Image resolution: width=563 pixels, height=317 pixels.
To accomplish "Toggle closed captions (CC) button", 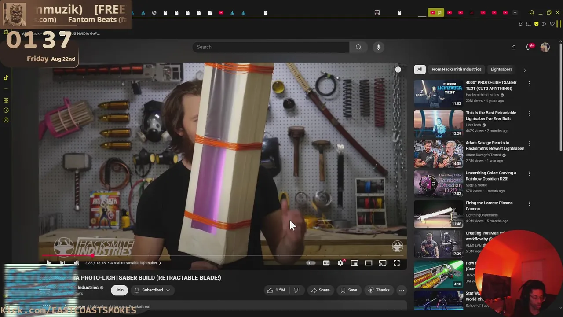I will pyautogui.click(x=326, y=263).
